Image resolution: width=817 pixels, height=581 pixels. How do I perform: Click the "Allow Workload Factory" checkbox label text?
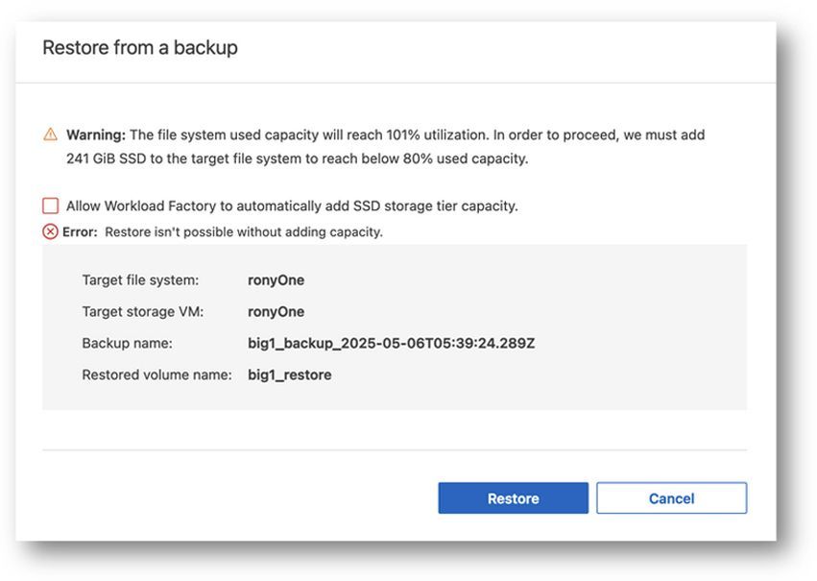pyautogui.click(x=292, y=206)
